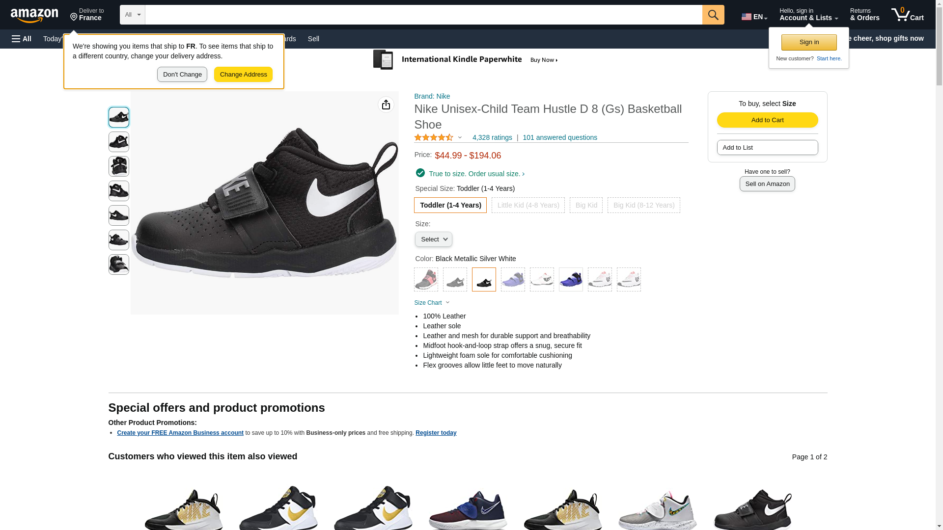Image resolution: width=943 pixels, height=530 pixels.
Task: Open the Deliver to France location
Action: [x=87, y=15]
